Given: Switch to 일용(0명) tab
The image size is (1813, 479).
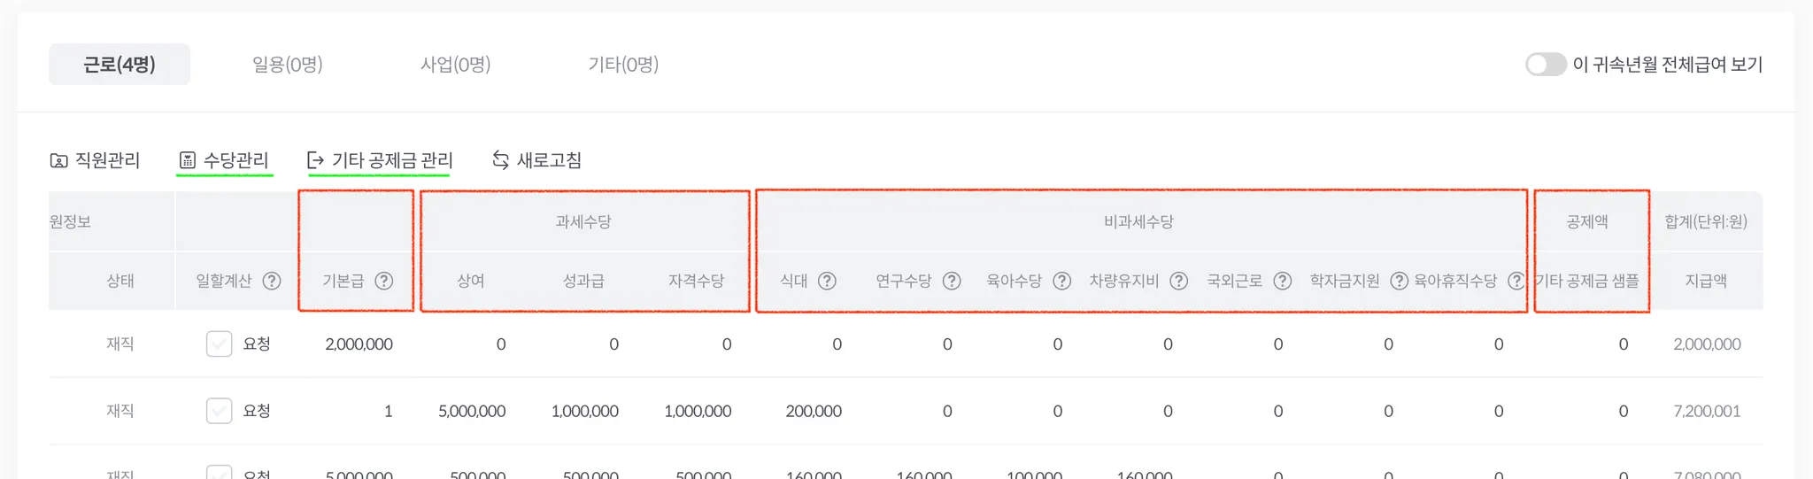Looking at the screenshot, I should [x=287, y=65].
